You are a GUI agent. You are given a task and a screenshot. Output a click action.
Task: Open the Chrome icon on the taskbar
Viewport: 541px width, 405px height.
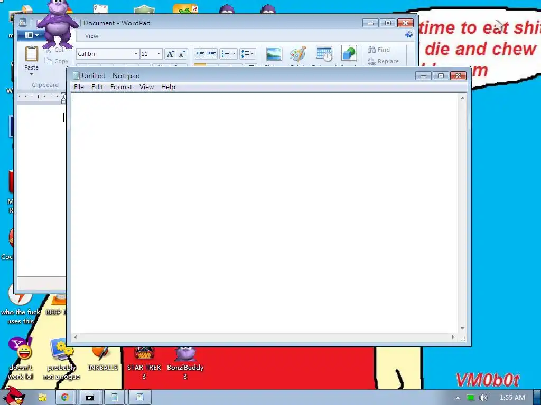click(x=64, y=397)
